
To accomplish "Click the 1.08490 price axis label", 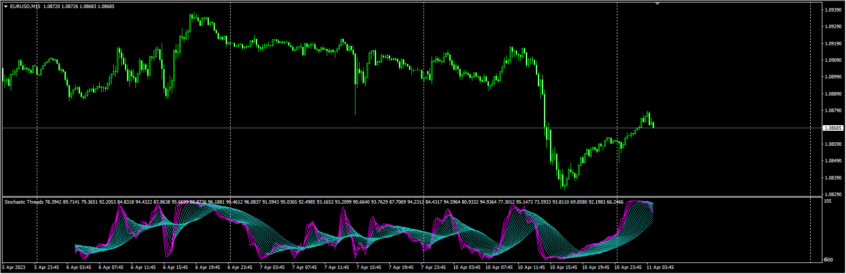I will tap(833, 161).
